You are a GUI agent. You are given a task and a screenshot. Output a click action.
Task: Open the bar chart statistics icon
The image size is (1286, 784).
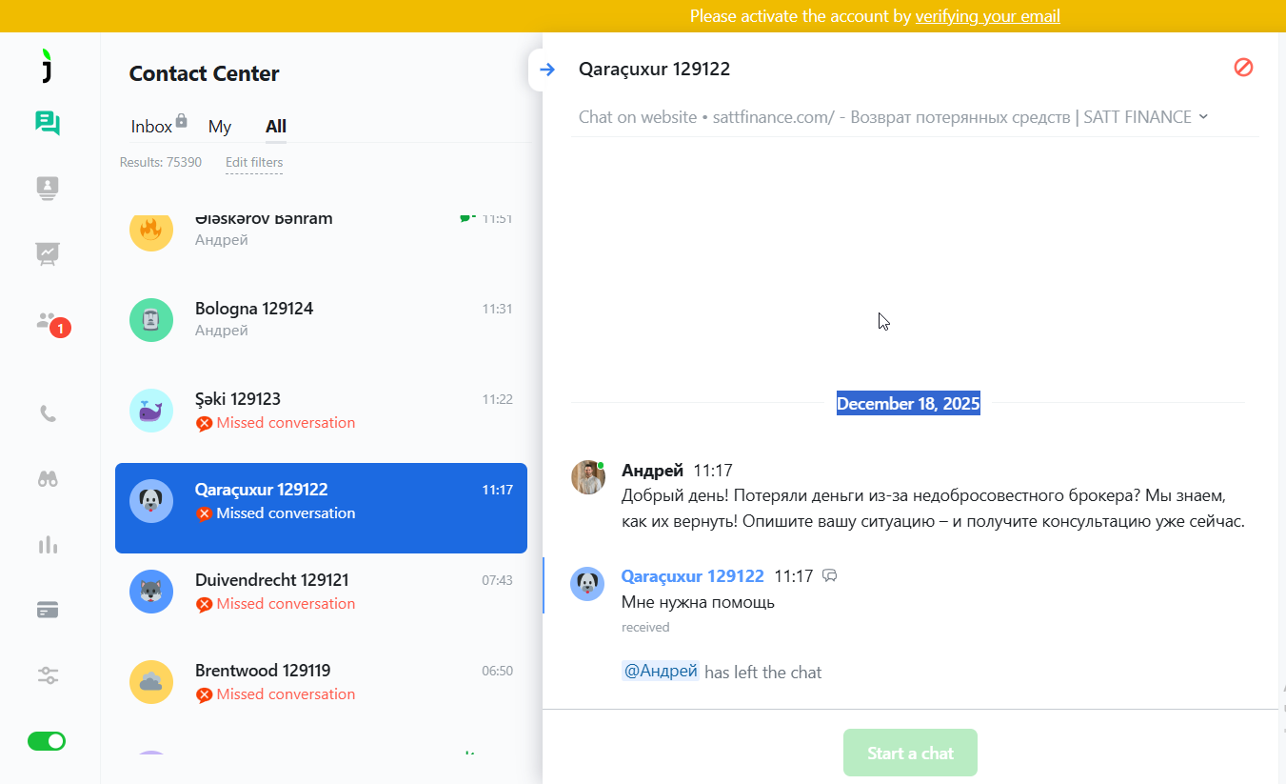tap(48, 545)
